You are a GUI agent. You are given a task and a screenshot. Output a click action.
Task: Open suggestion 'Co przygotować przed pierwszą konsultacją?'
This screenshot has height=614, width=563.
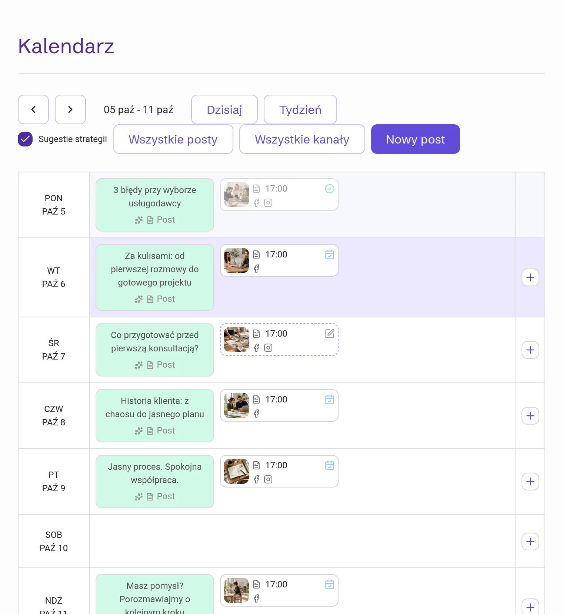click(155, 350)
